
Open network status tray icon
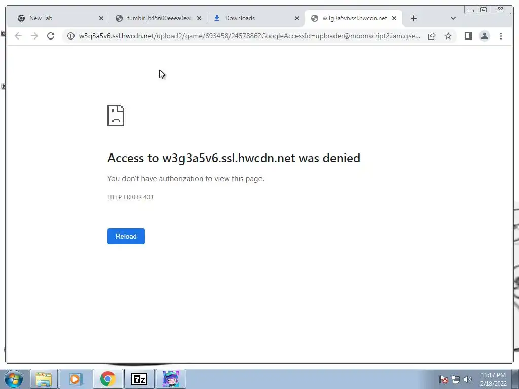click(456, 379)
